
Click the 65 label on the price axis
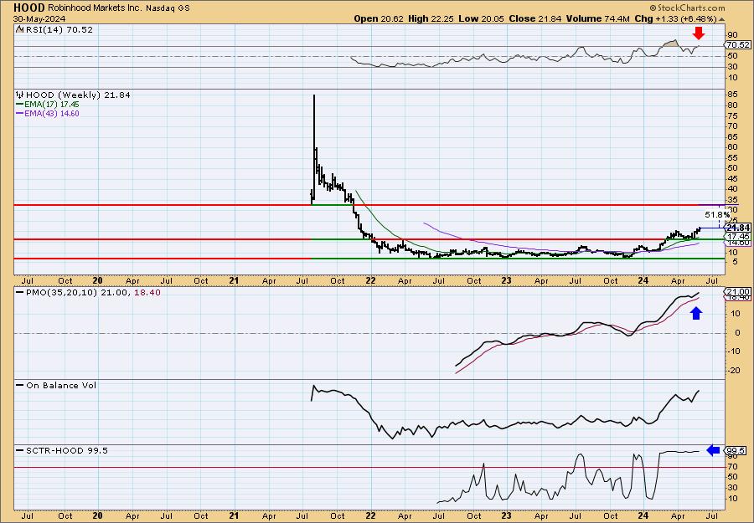pyautogui.click(x=733, y=136)
